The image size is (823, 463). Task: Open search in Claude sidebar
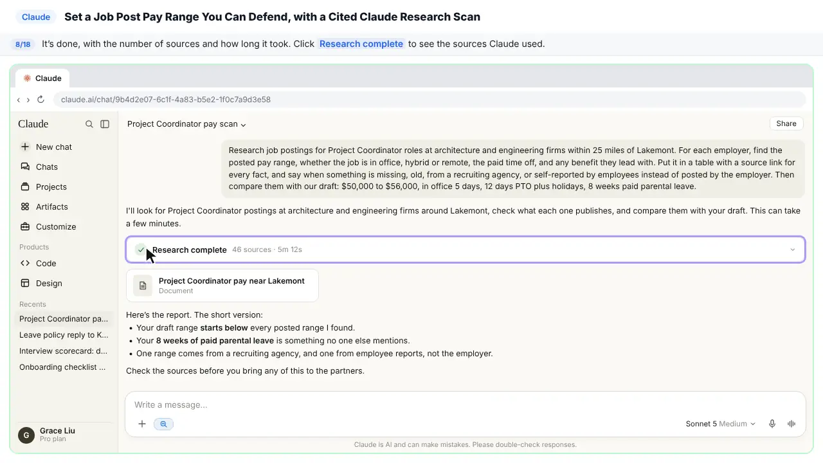point(89,124)
